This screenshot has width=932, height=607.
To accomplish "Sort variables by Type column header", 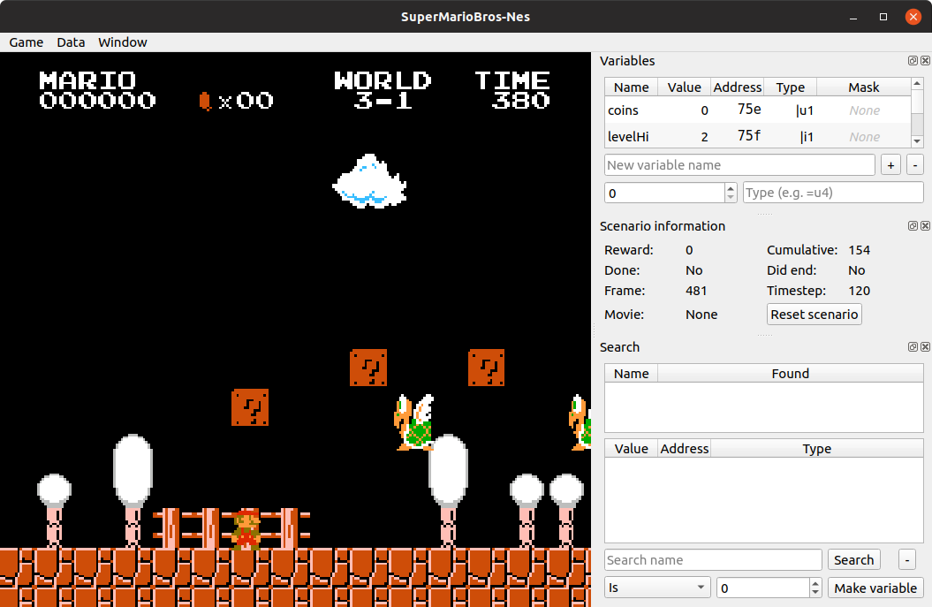I will click(x=790, y=87).
